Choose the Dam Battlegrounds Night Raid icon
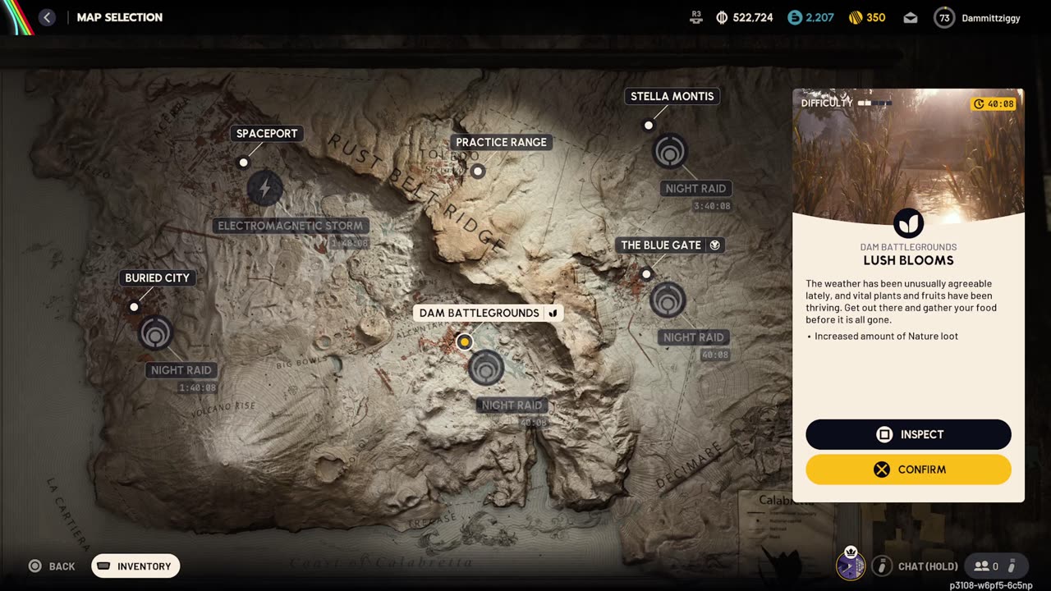This screenshot has width=1051, height=591. (485, 368)
